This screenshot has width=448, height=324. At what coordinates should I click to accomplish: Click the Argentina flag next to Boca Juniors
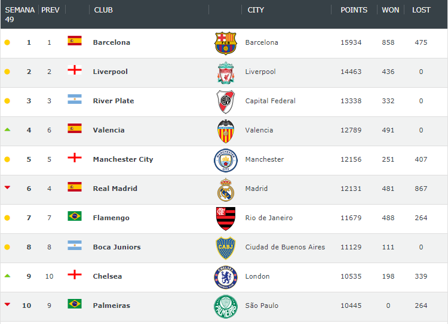(x=75, y=245)
